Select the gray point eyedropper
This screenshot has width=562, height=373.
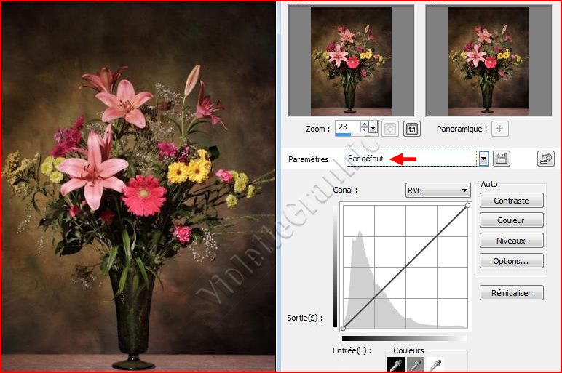pos(414,365)
